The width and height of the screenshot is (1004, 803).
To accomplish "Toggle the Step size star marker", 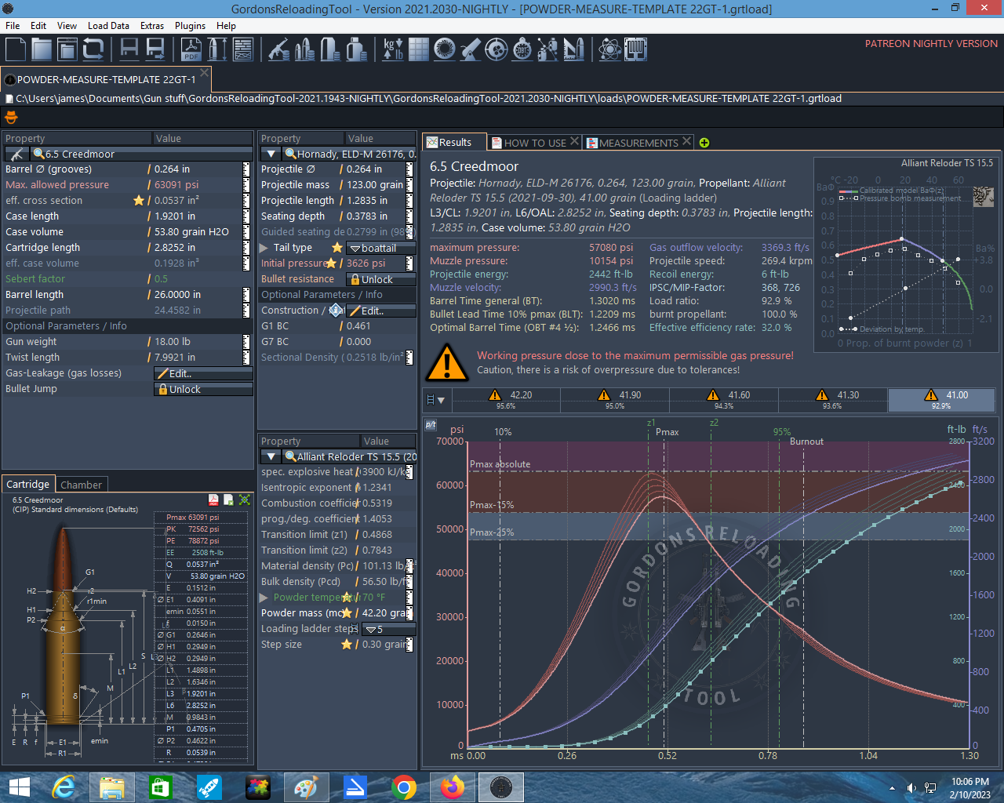I will [x=346, y=645].
